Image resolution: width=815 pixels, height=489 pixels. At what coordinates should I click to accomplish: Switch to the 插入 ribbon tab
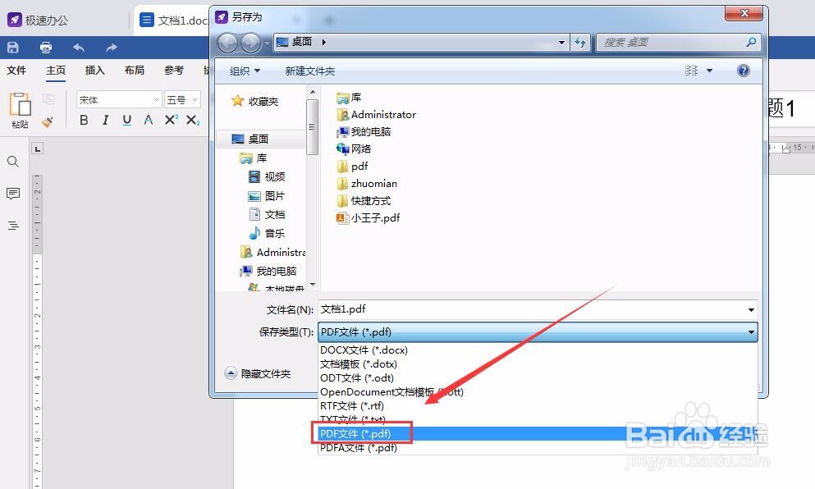(94, 71)
